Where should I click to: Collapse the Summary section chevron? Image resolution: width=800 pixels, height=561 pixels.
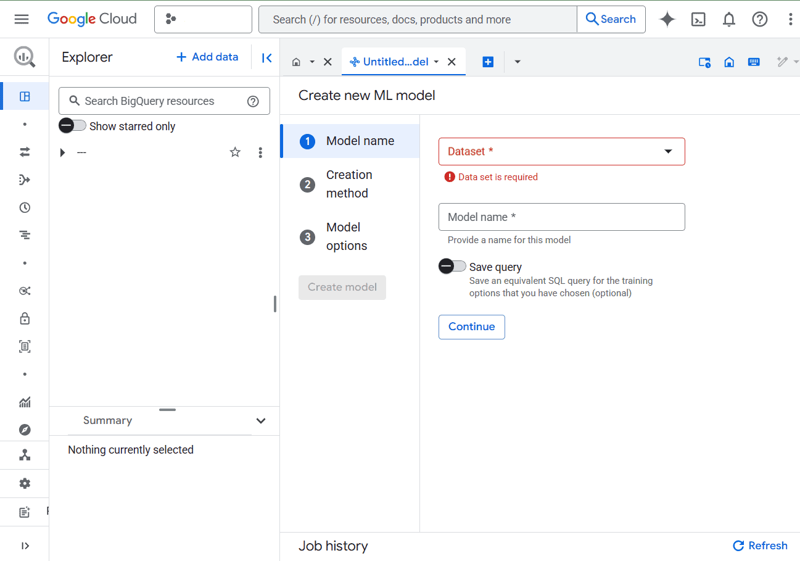tap(261, 421)
